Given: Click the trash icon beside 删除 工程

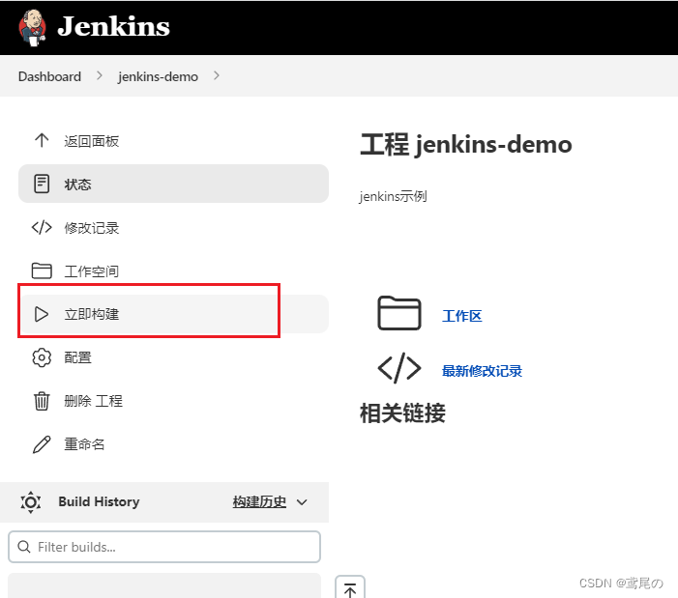Looking at the screenshot, I should point(42,401).
